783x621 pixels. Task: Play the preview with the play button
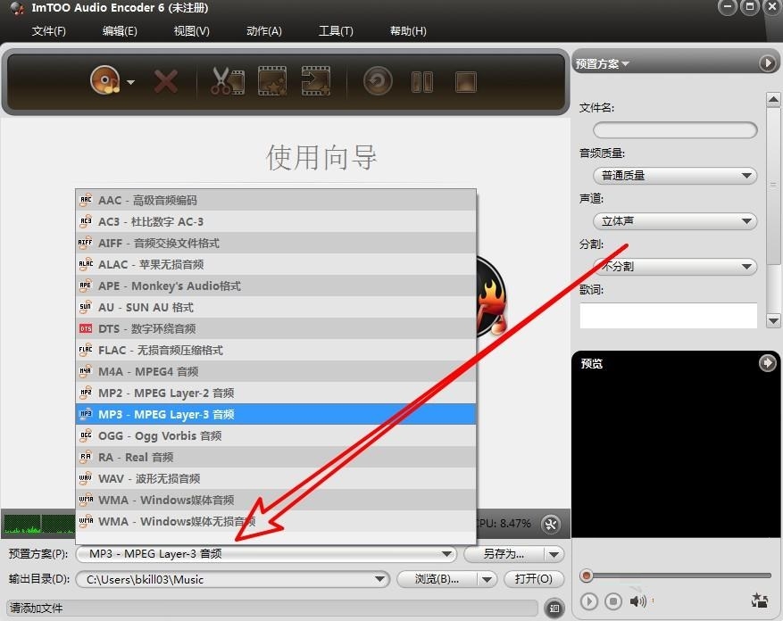click(588, 601)
